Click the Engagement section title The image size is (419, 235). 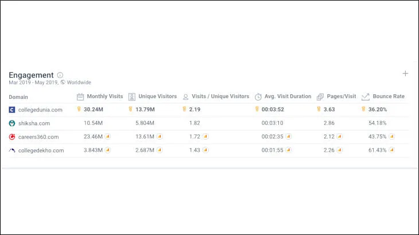[x=31, y=75]
